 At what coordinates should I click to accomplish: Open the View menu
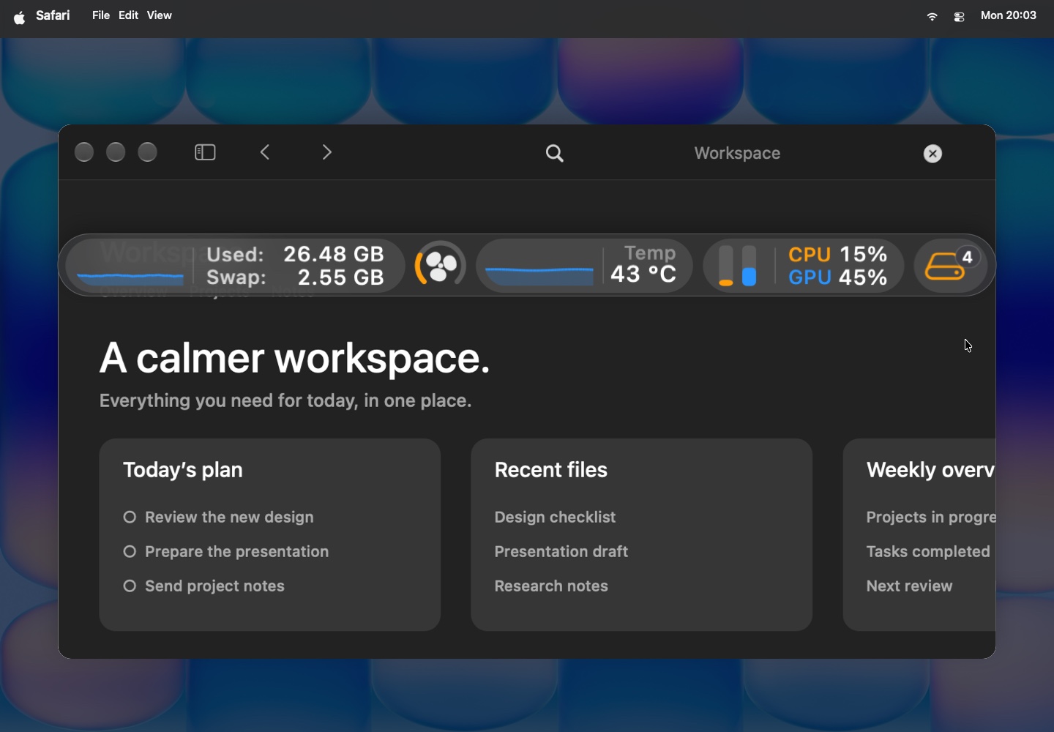click(160, 15)
